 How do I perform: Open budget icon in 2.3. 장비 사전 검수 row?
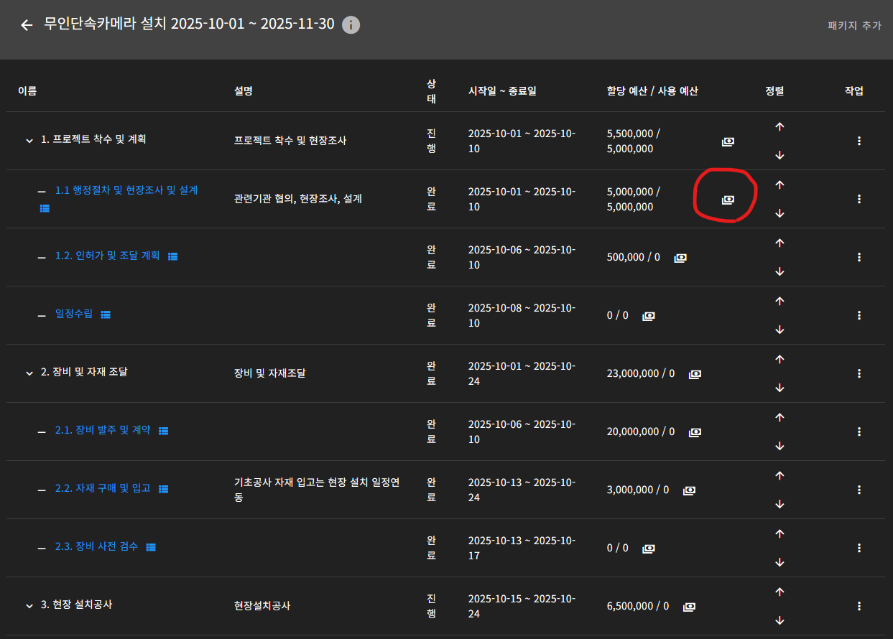pyautogui.click(x=648, y=549)
